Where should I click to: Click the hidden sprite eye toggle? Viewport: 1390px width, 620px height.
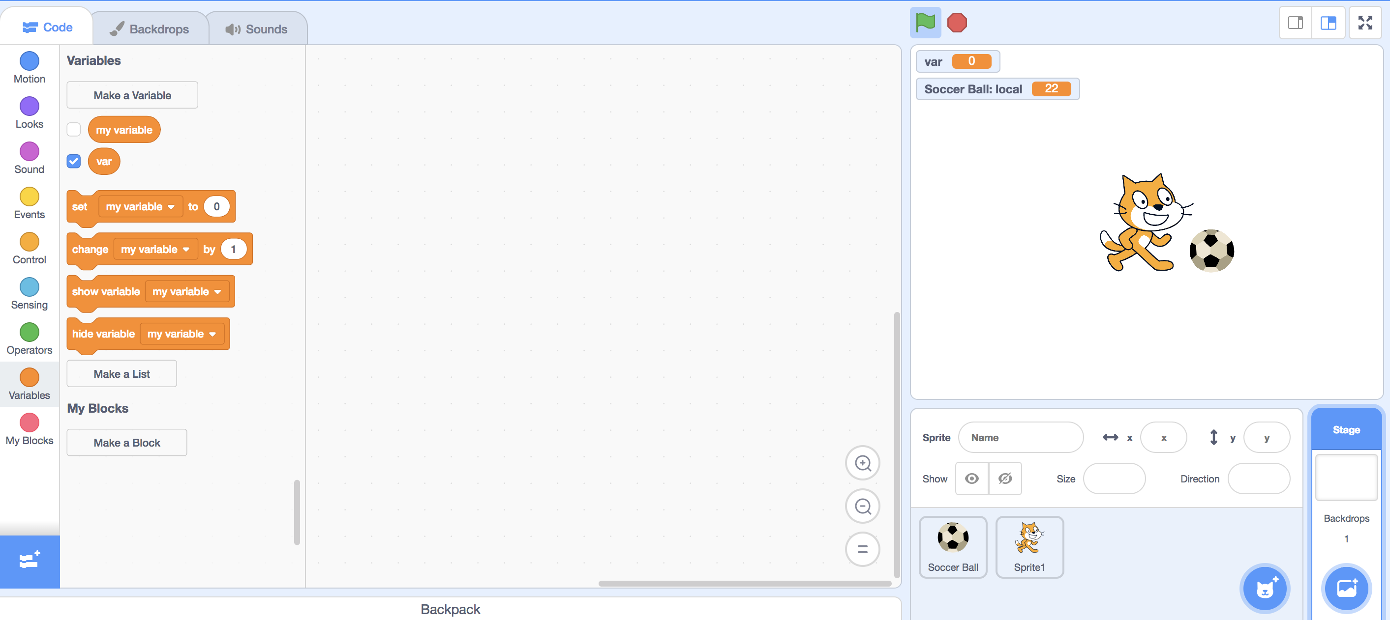click(x=1005, y=478)
